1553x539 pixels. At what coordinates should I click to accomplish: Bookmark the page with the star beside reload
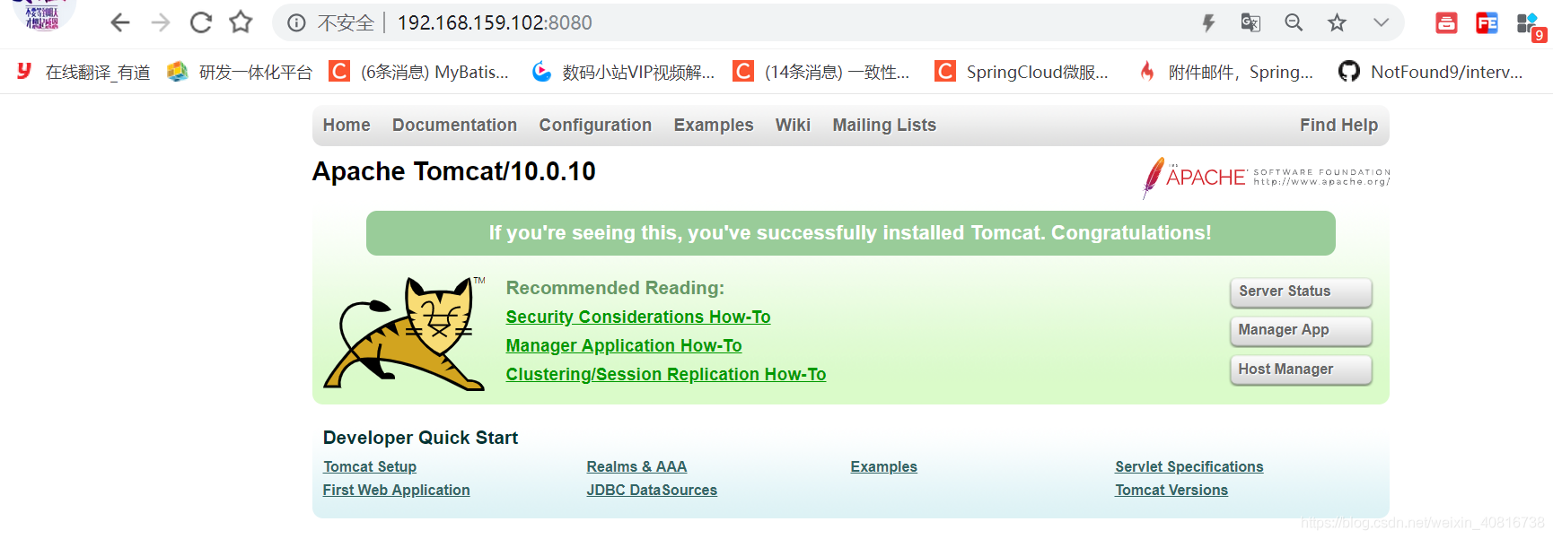coord(241,22)
